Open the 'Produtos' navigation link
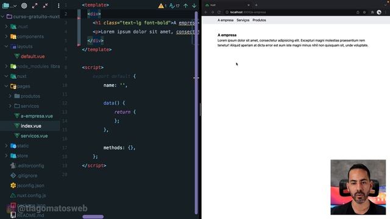 point(259,20)
